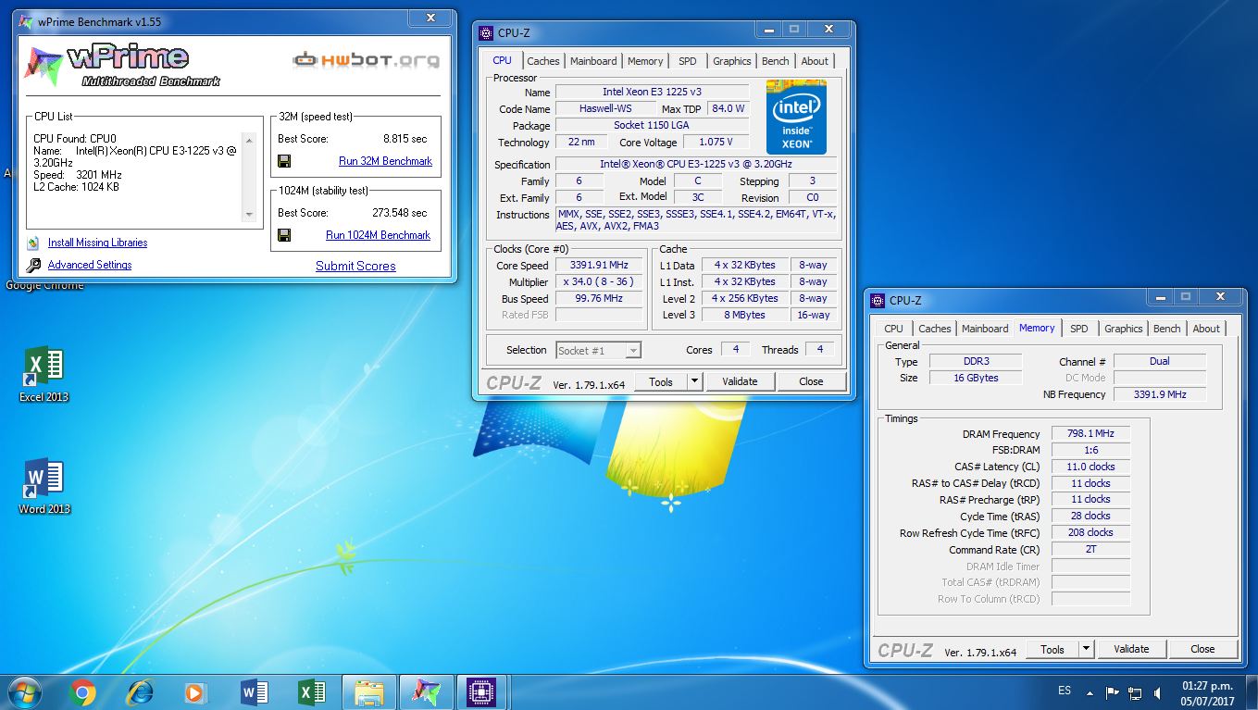This screenshot has height=710, width=1258.
Task: Select Bench tab in main CPU-Z window
Action: 776,61
